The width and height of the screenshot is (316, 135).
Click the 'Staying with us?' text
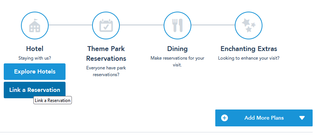(x=35, y=58)
